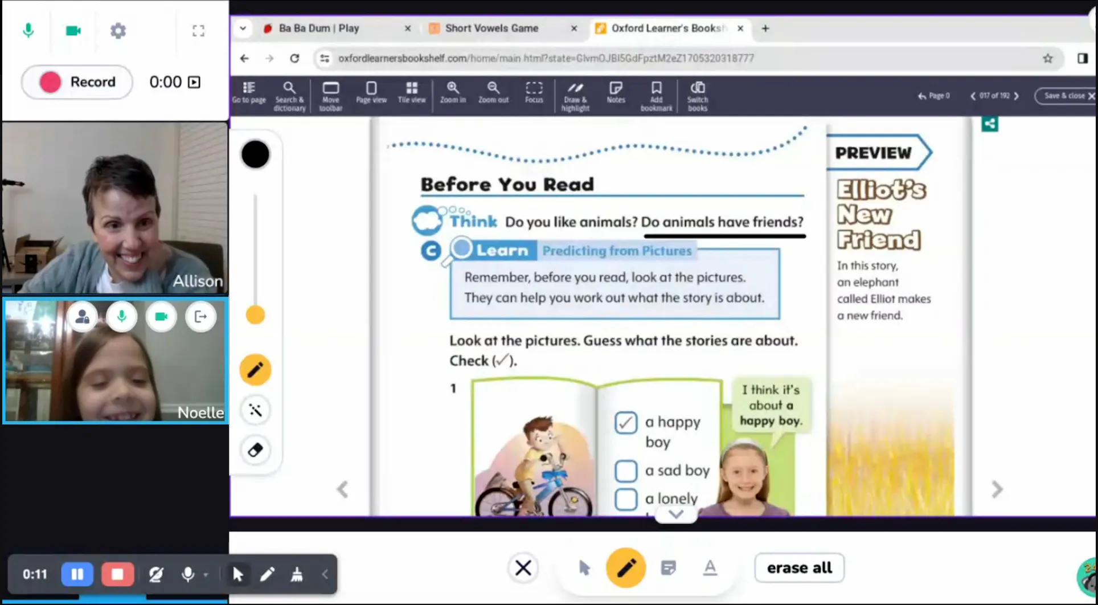Stop the screen recording

(117, 574)
